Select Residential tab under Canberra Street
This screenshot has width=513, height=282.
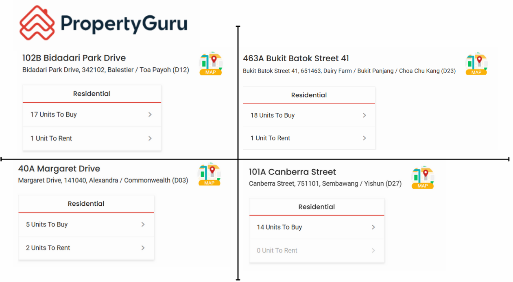[317, 207]
